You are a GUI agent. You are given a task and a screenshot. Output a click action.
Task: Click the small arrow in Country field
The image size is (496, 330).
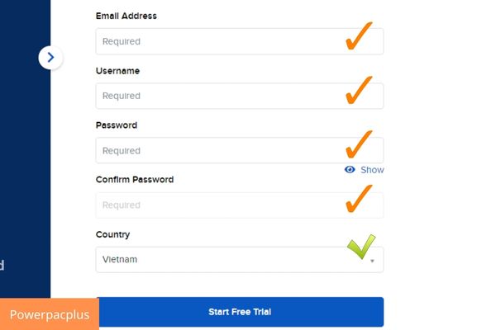[x=372, y=261]
